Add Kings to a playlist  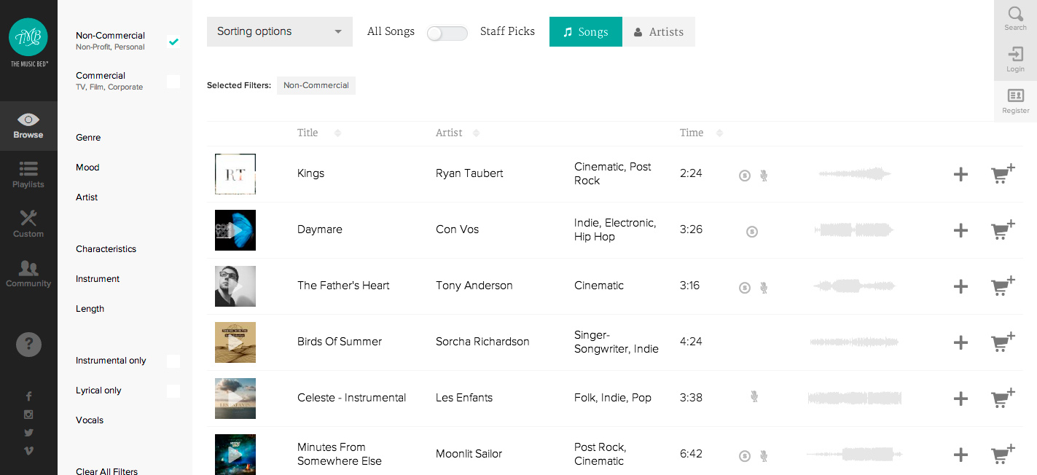click(x=960, y=174)
